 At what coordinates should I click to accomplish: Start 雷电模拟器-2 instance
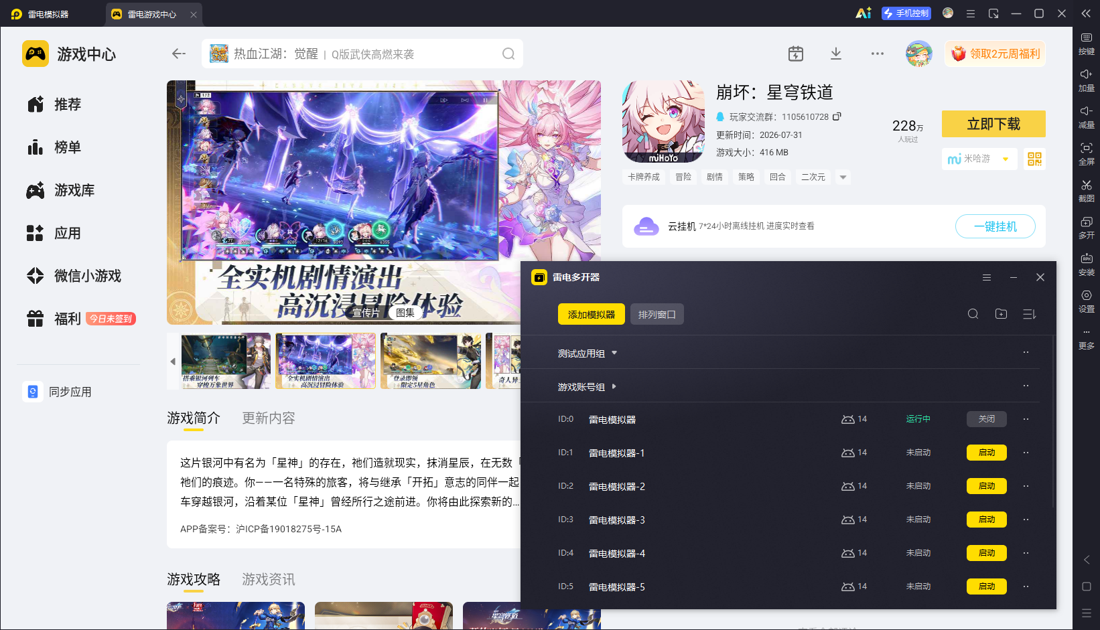click(987, 486)
